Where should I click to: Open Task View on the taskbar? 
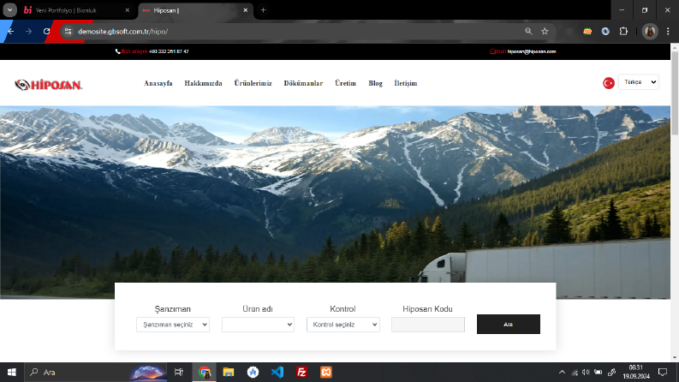click(178, 372)
